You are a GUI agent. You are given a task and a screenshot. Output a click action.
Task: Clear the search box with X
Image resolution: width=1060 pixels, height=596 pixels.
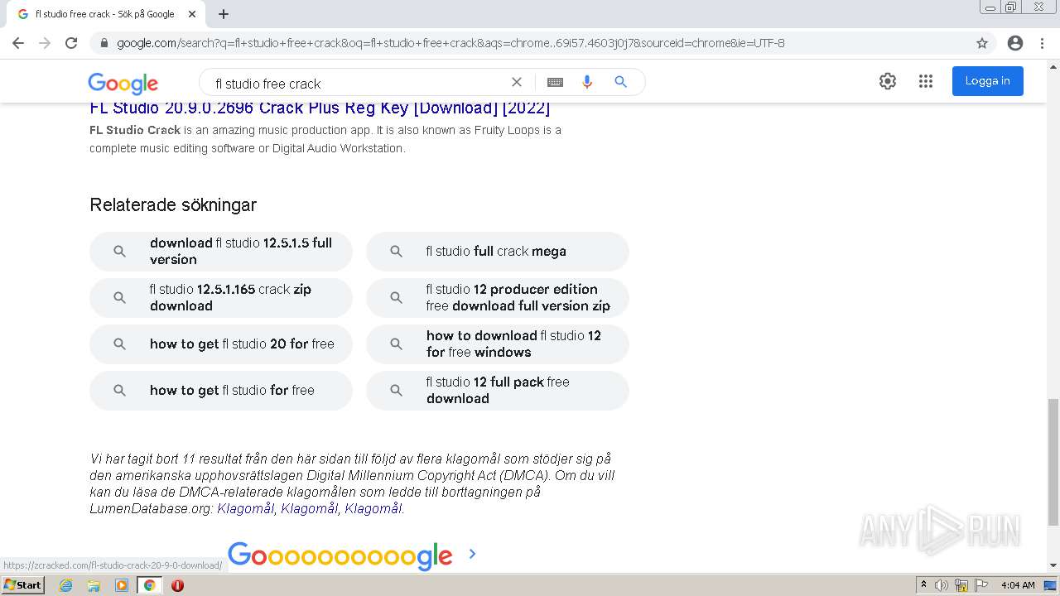(517, 82)
